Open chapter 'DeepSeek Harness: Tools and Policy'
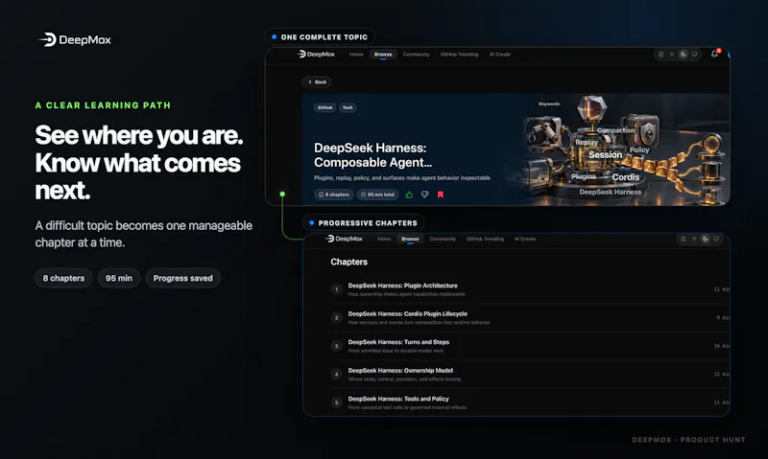Viewport: 768px width, 459px height. coord(530,402)
